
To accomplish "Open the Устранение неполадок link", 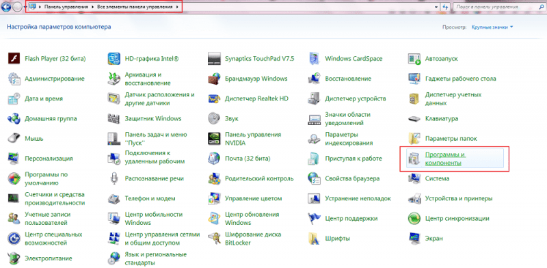I will click(x=358, y=198).
